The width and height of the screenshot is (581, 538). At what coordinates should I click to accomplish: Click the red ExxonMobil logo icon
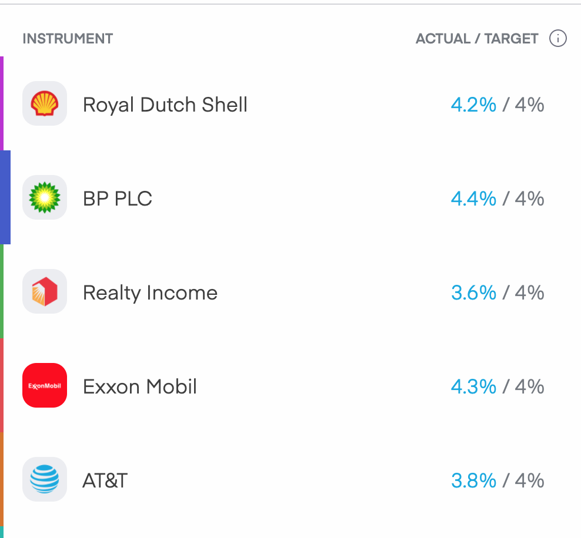[45, 385]
